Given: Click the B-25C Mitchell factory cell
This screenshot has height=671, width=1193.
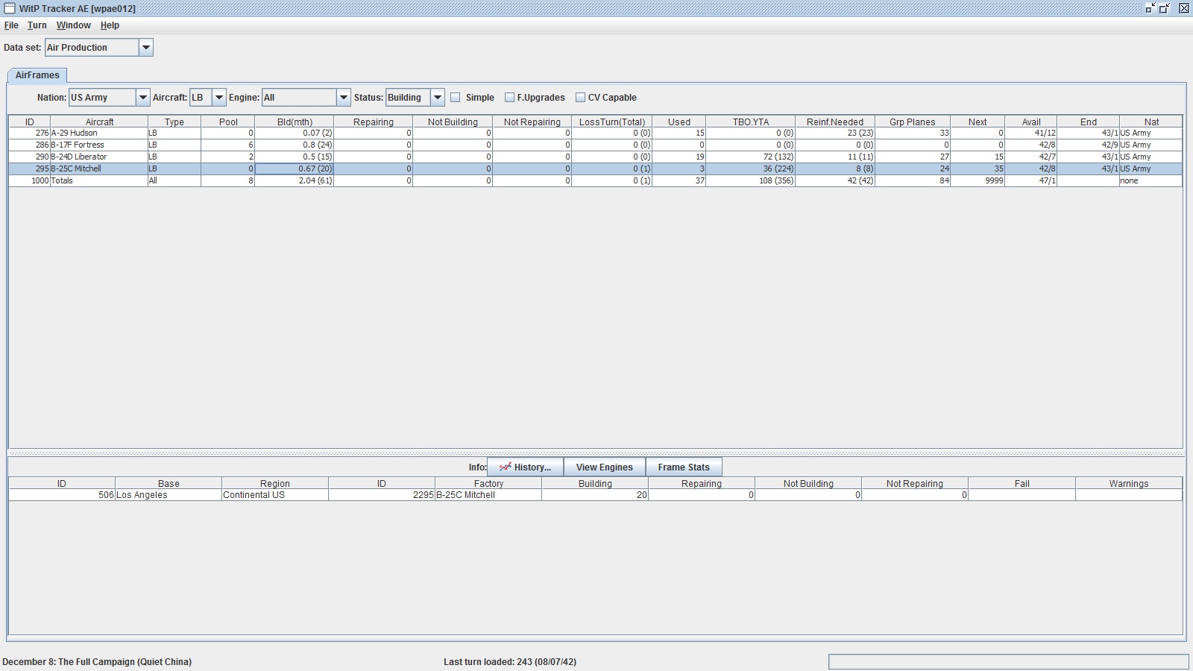Looking at the screenshot, I should coord(488,495).
